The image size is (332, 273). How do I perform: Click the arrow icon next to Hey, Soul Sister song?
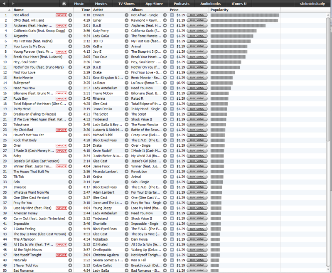click(x=70, y=62)
